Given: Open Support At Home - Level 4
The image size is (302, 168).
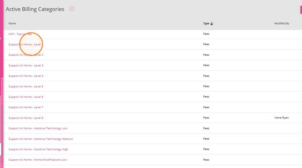Looking at the screenshot, I should (x=26, y=76).
